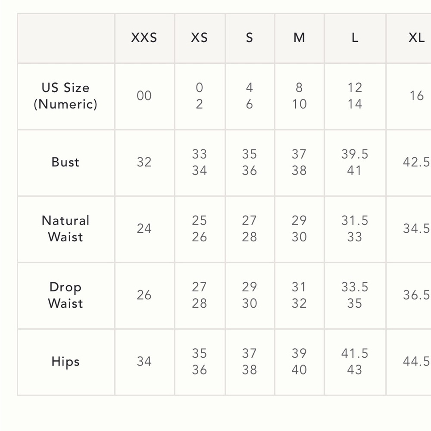This screenshot has height=431, width=431.
Task: Select the Drop Waist row label
Action: [x=66, y=296]
